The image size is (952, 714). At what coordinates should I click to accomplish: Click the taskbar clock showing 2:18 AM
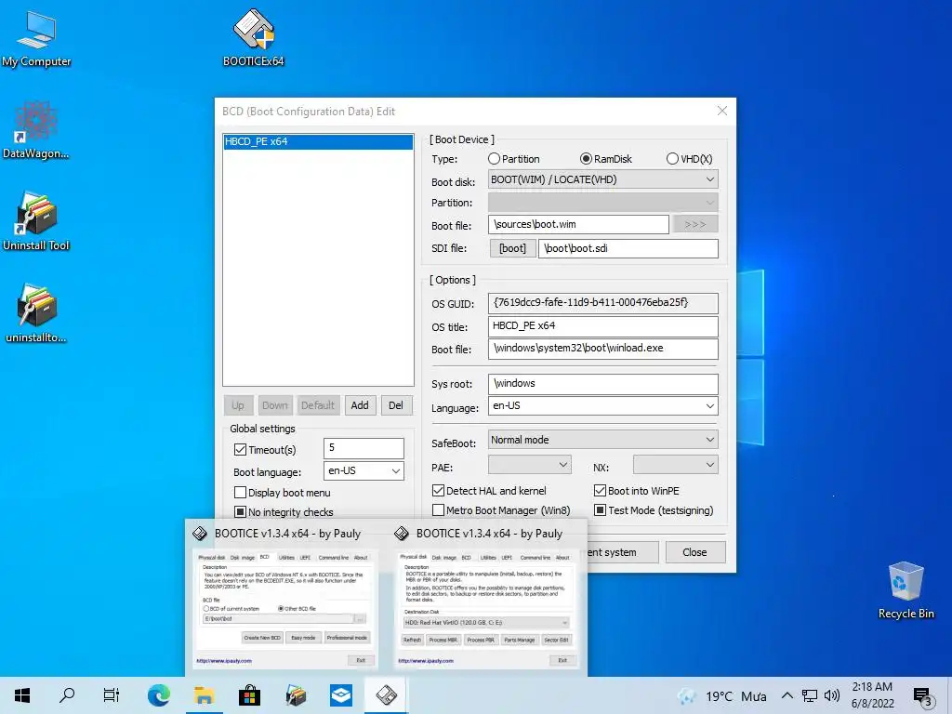(872, 695)
